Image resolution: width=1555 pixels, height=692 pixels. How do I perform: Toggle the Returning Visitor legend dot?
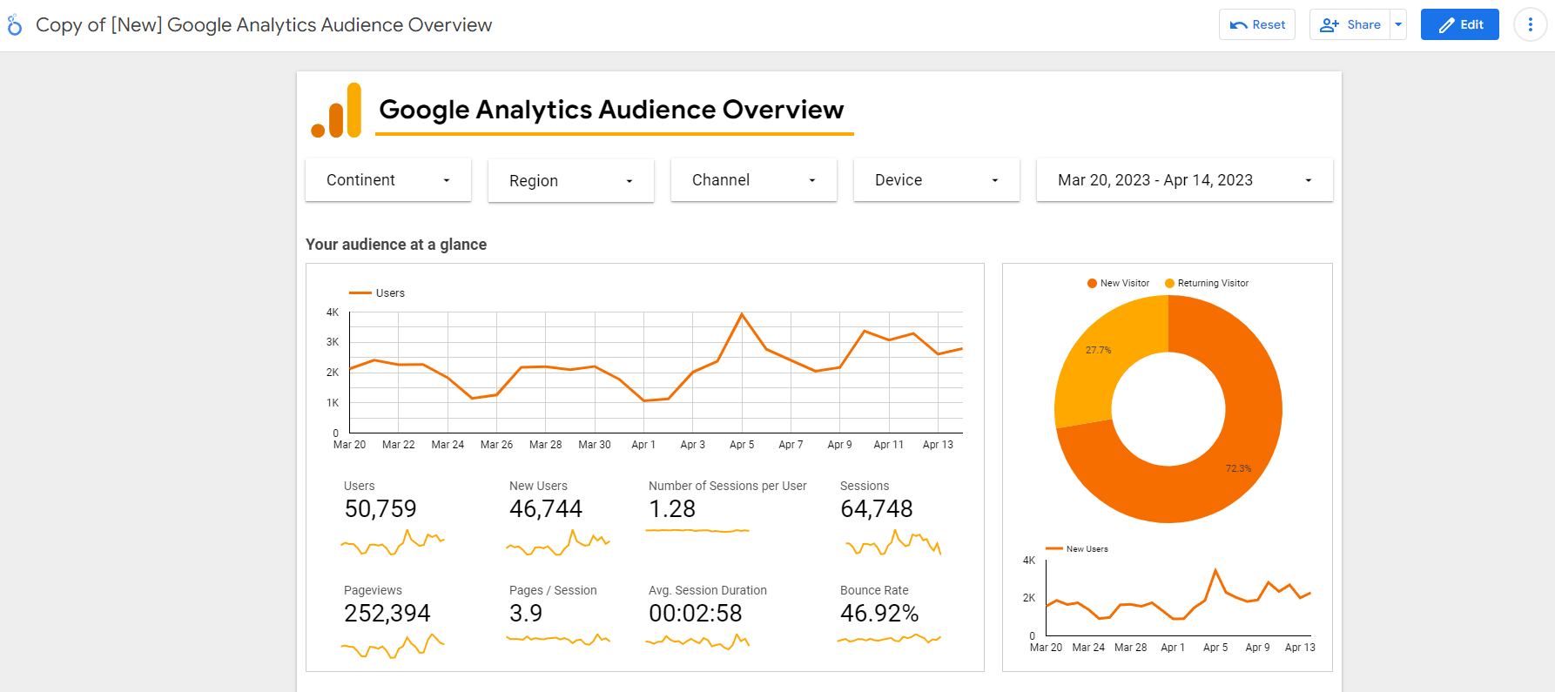pyautogui.click(x=1169, y=283)
